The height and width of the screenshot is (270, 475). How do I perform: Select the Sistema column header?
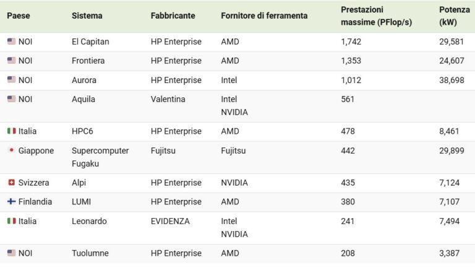click(x=87, y=15)
